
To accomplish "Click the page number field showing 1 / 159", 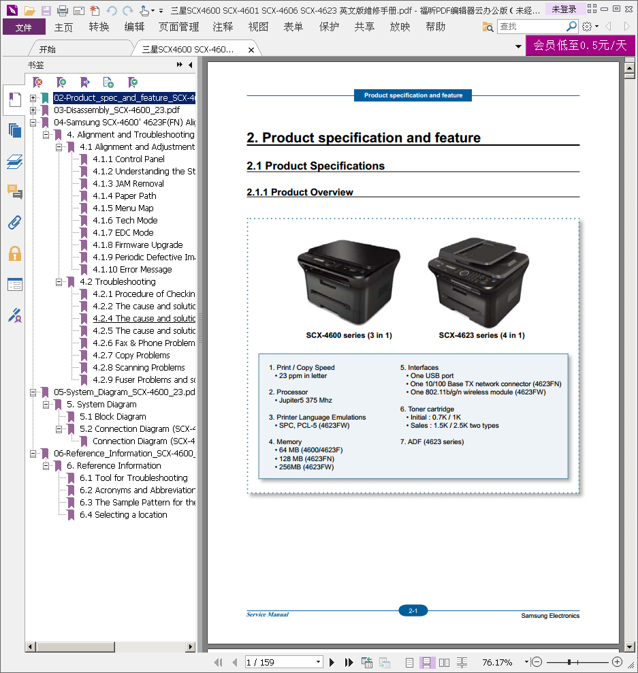I will (x=280, y=662).
